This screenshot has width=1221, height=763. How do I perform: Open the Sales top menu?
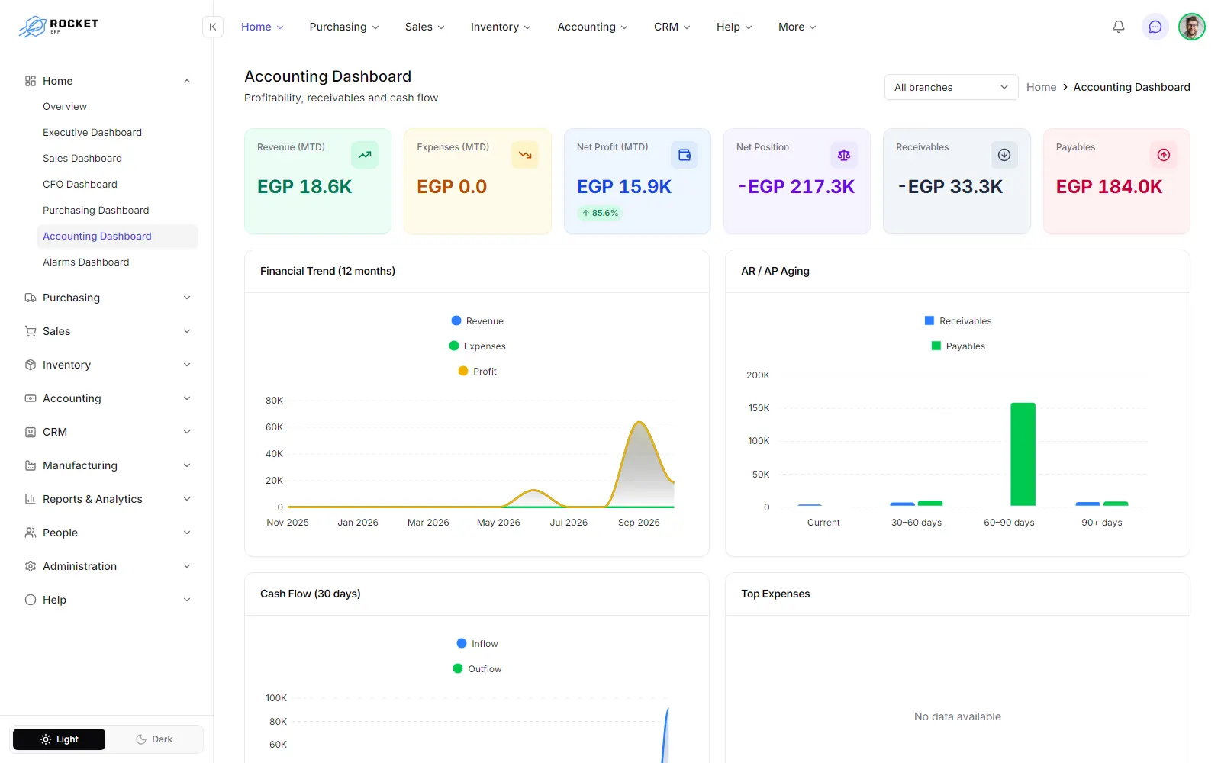424,27
